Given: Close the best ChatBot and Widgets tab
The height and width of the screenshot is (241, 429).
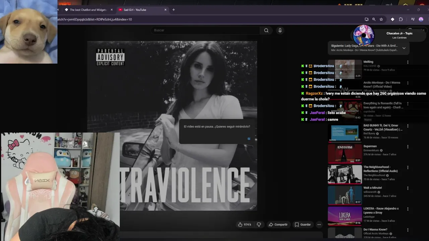Looking at the screenshot, I should coord(112,10).
